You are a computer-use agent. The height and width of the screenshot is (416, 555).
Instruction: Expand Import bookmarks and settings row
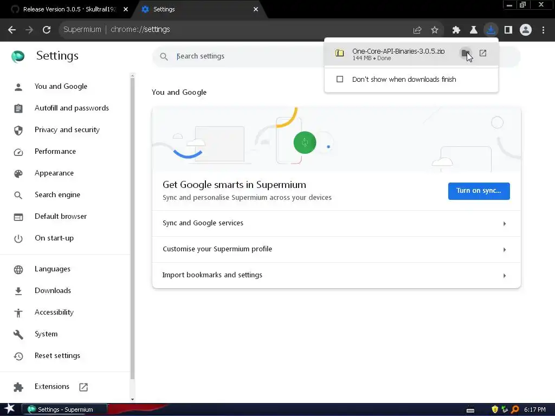click(x=336, y=275)
